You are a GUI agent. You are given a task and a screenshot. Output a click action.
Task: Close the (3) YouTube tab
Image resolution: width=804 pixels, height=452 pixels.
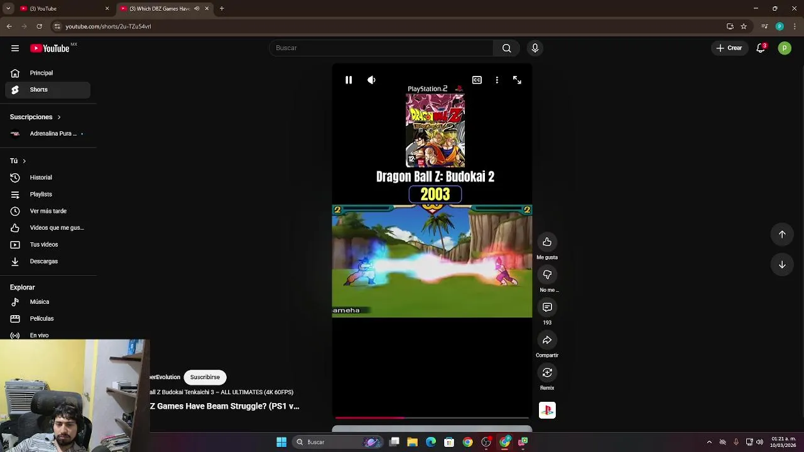click(107, 8)
